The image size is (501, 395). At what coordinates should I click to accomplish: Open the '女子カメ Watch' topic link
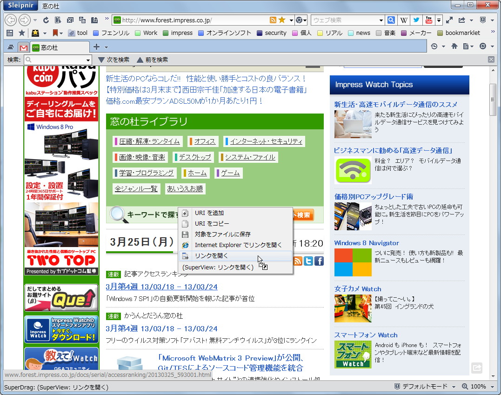358,289
